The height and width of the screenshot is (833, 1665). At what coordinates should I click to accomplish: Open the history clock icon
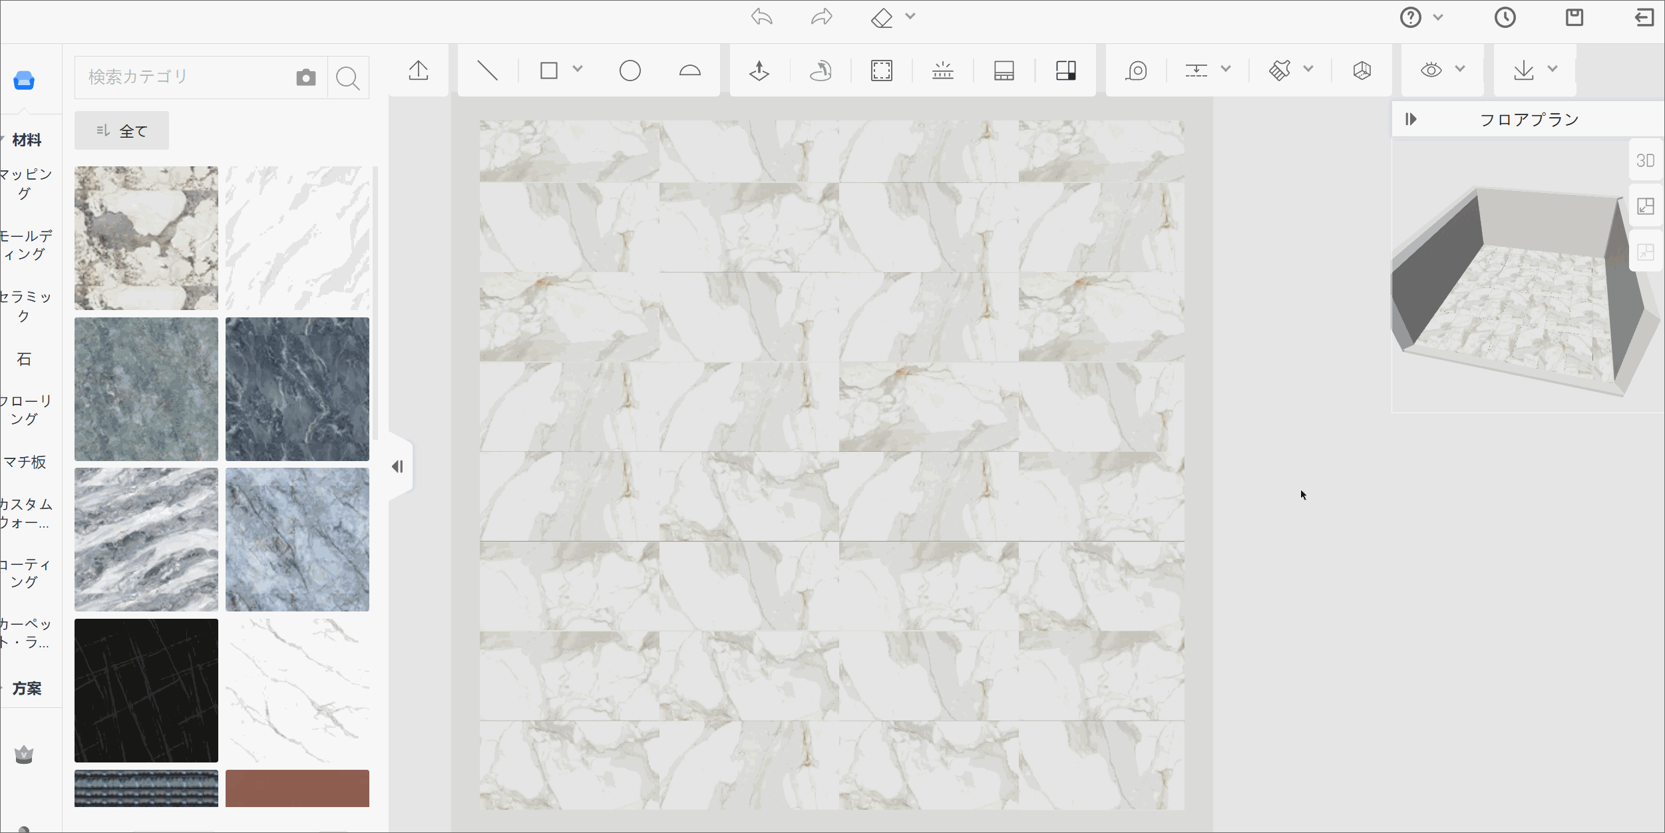coord(1505,17)
